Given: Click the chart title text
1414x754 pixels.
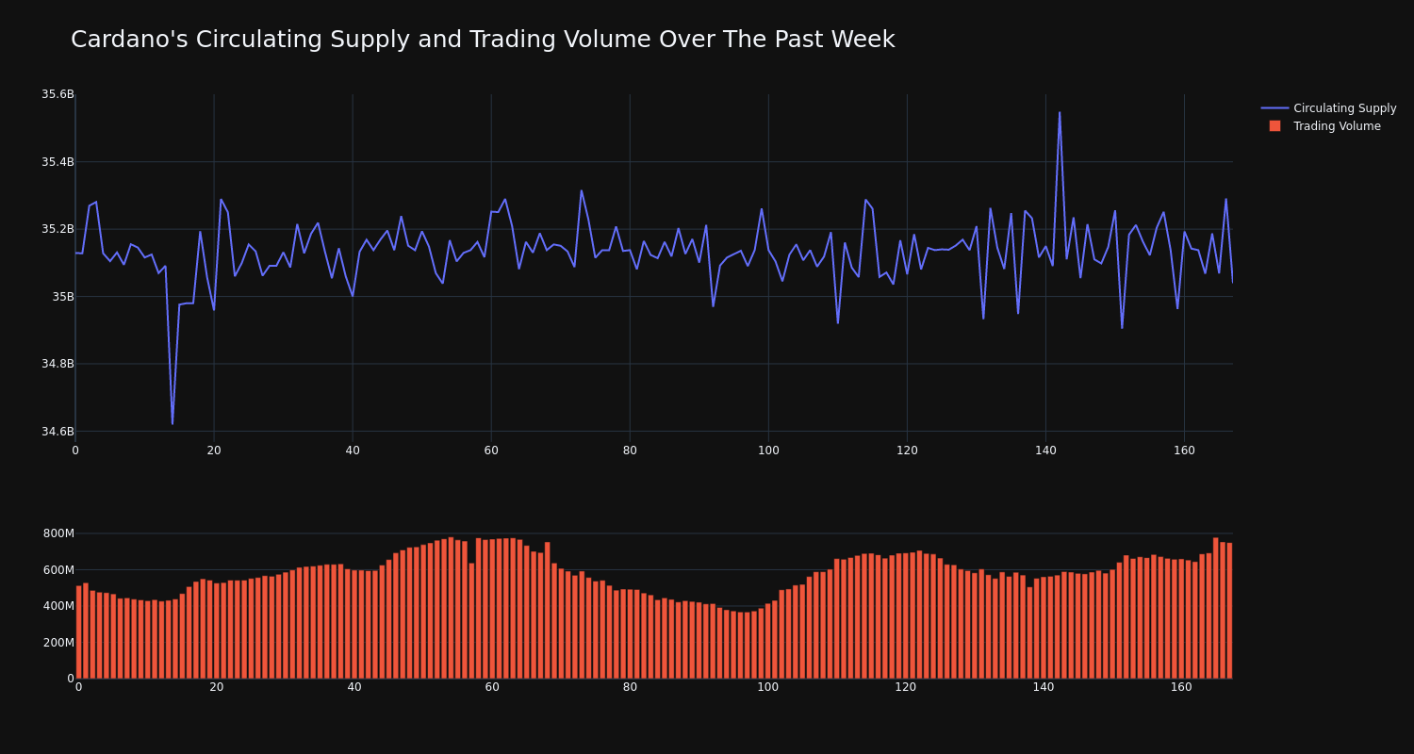Looking at the screenshot, I should point(483,40).
